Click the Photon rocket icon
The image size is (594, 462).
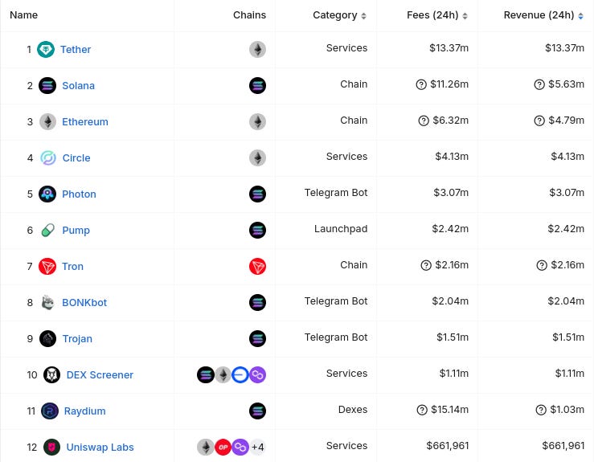point(48,194)
